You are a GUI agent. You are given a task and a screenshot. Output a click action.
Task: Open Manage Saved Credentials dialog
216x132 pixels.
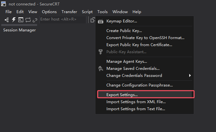[145, 69]
